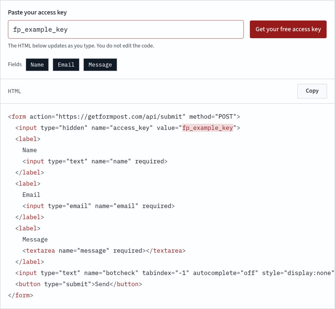This screenshot has height=309, width=335.
Task: Click the 'HTML' section heading
Action: pos(15,91)
